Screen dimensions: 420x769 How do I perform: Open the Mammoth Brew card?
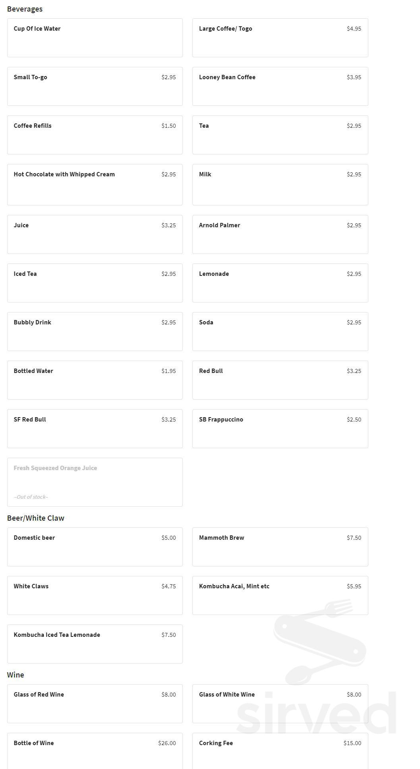(280, 547)
